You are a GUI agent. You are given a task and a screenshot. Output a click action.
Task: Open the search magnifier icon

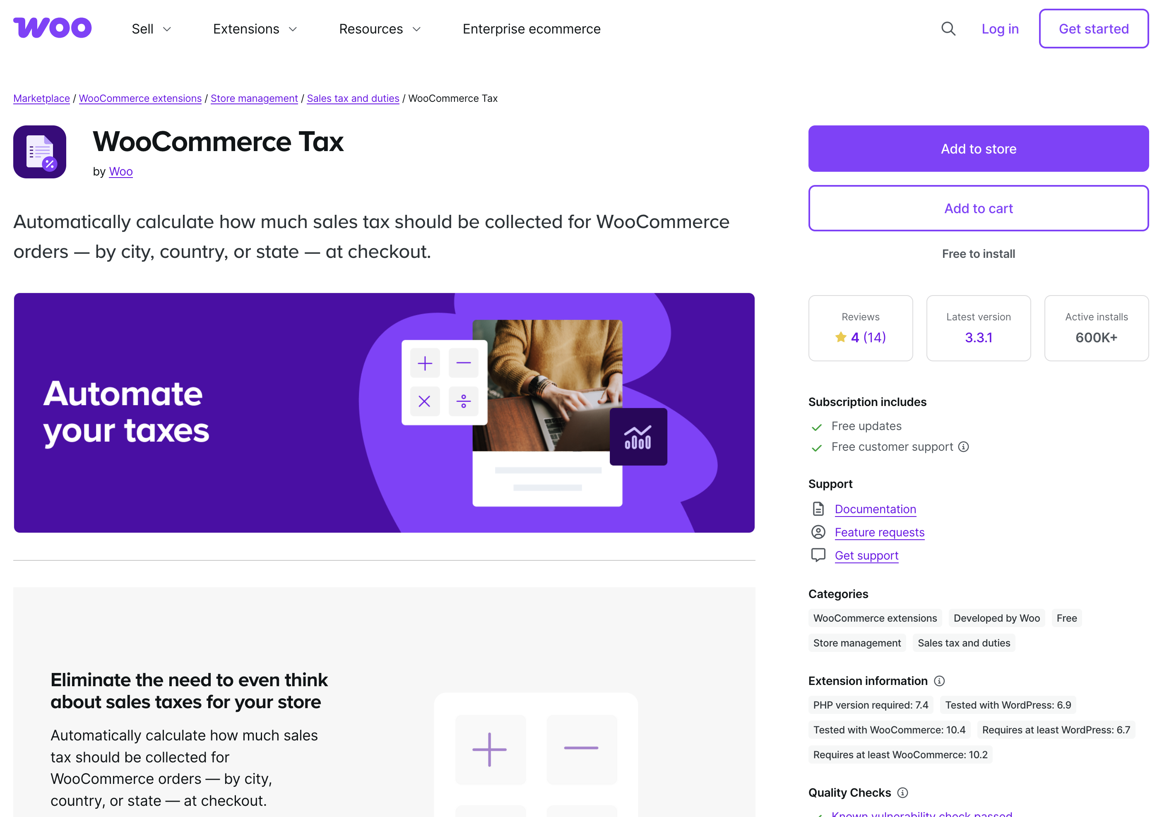click(x=948, y=29)
